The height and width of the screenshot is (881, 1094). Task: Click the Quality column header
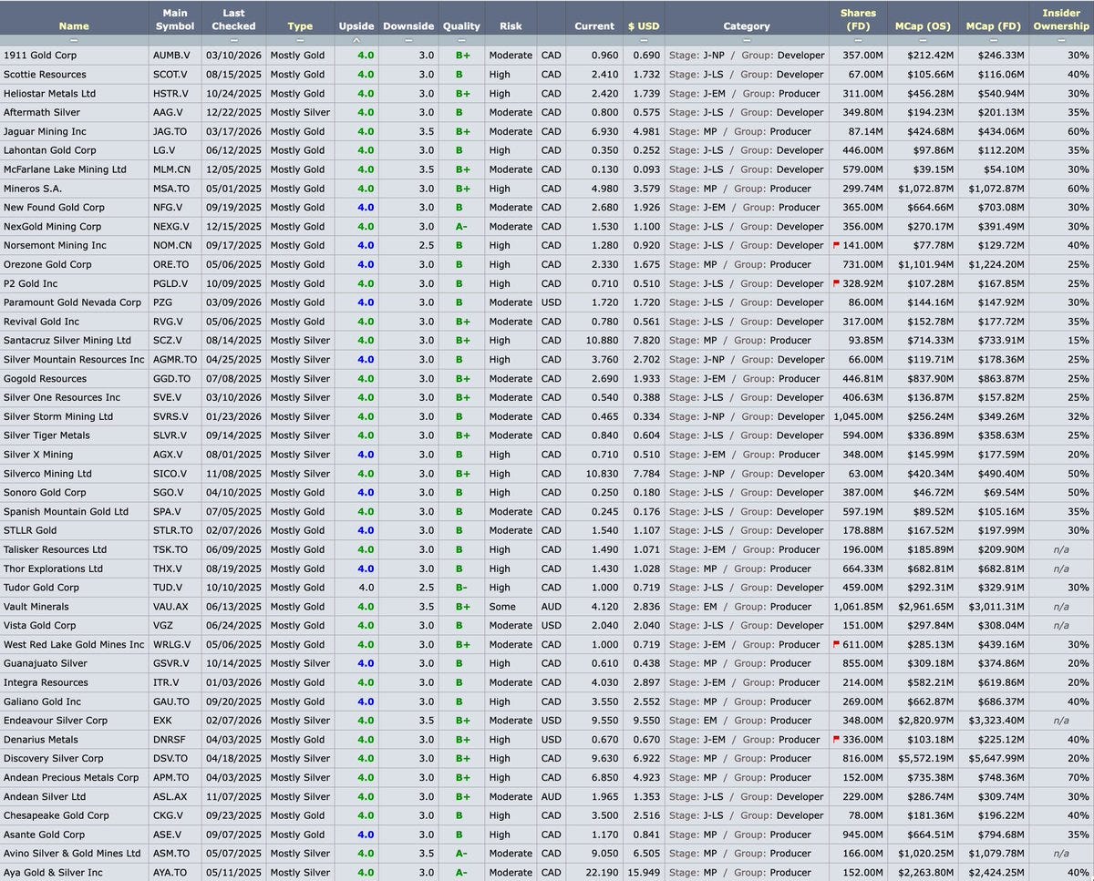(x=461, y=26)
